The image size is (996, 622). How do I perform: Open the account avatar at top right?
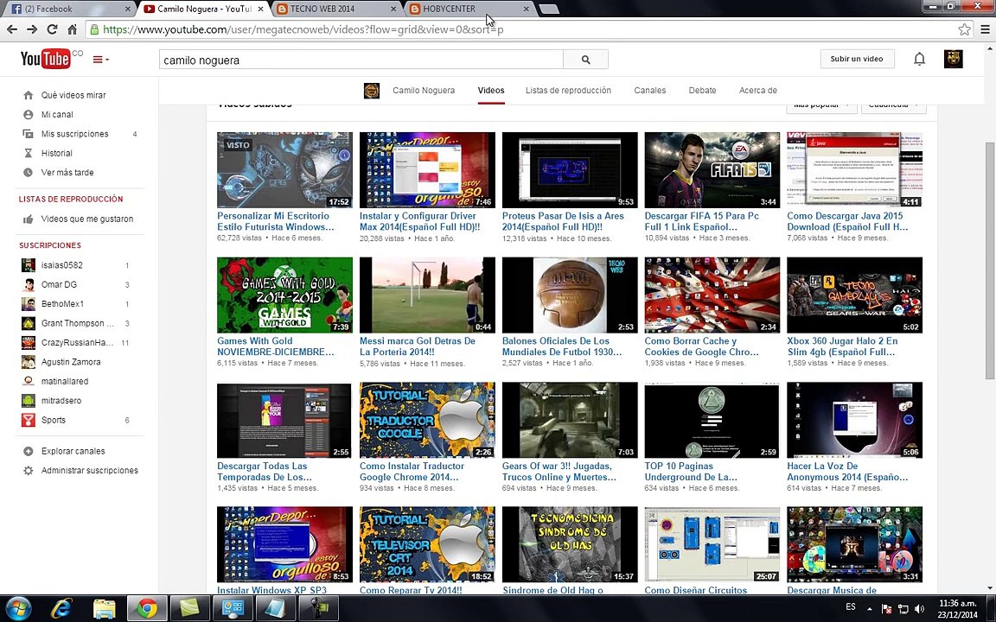[x=953, y=59]
